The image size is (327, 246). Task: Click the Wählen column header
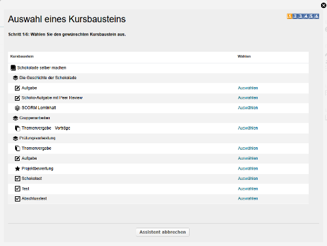point(244,56)
